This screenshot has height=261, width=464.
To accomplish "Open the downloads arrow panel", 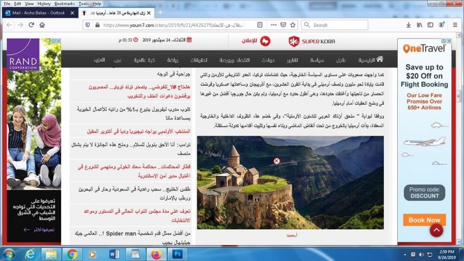I will (x=408, y=25).
